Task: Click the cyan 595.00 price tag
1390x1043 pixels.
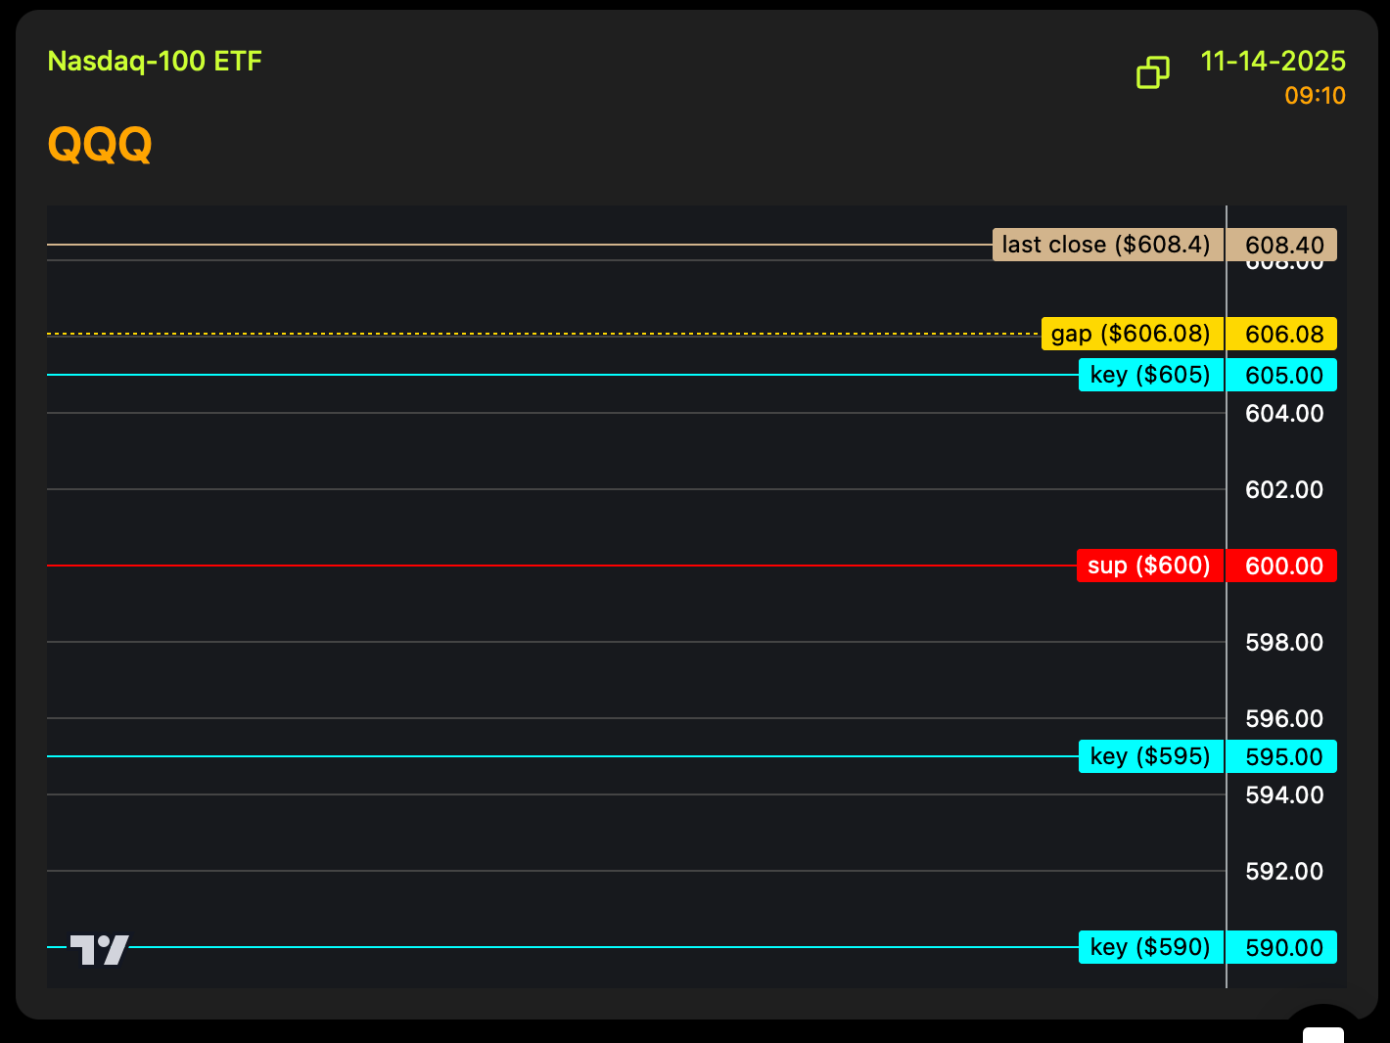Action: pos(1283,756)
